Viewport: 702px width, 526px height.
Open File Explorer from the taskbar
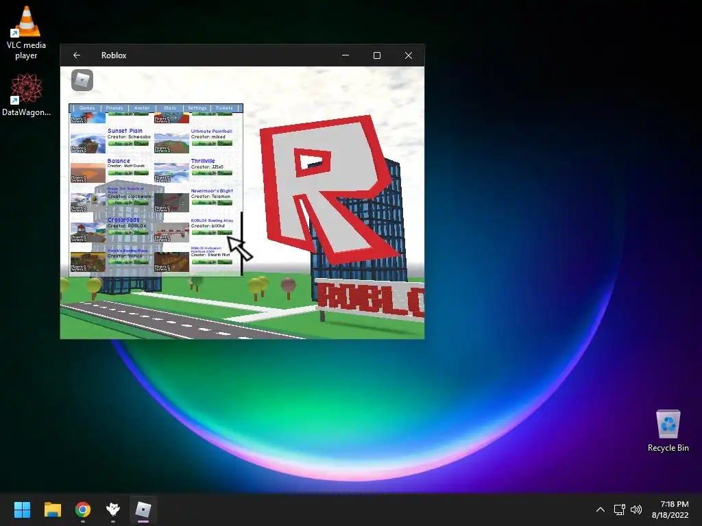pos(52,510)
